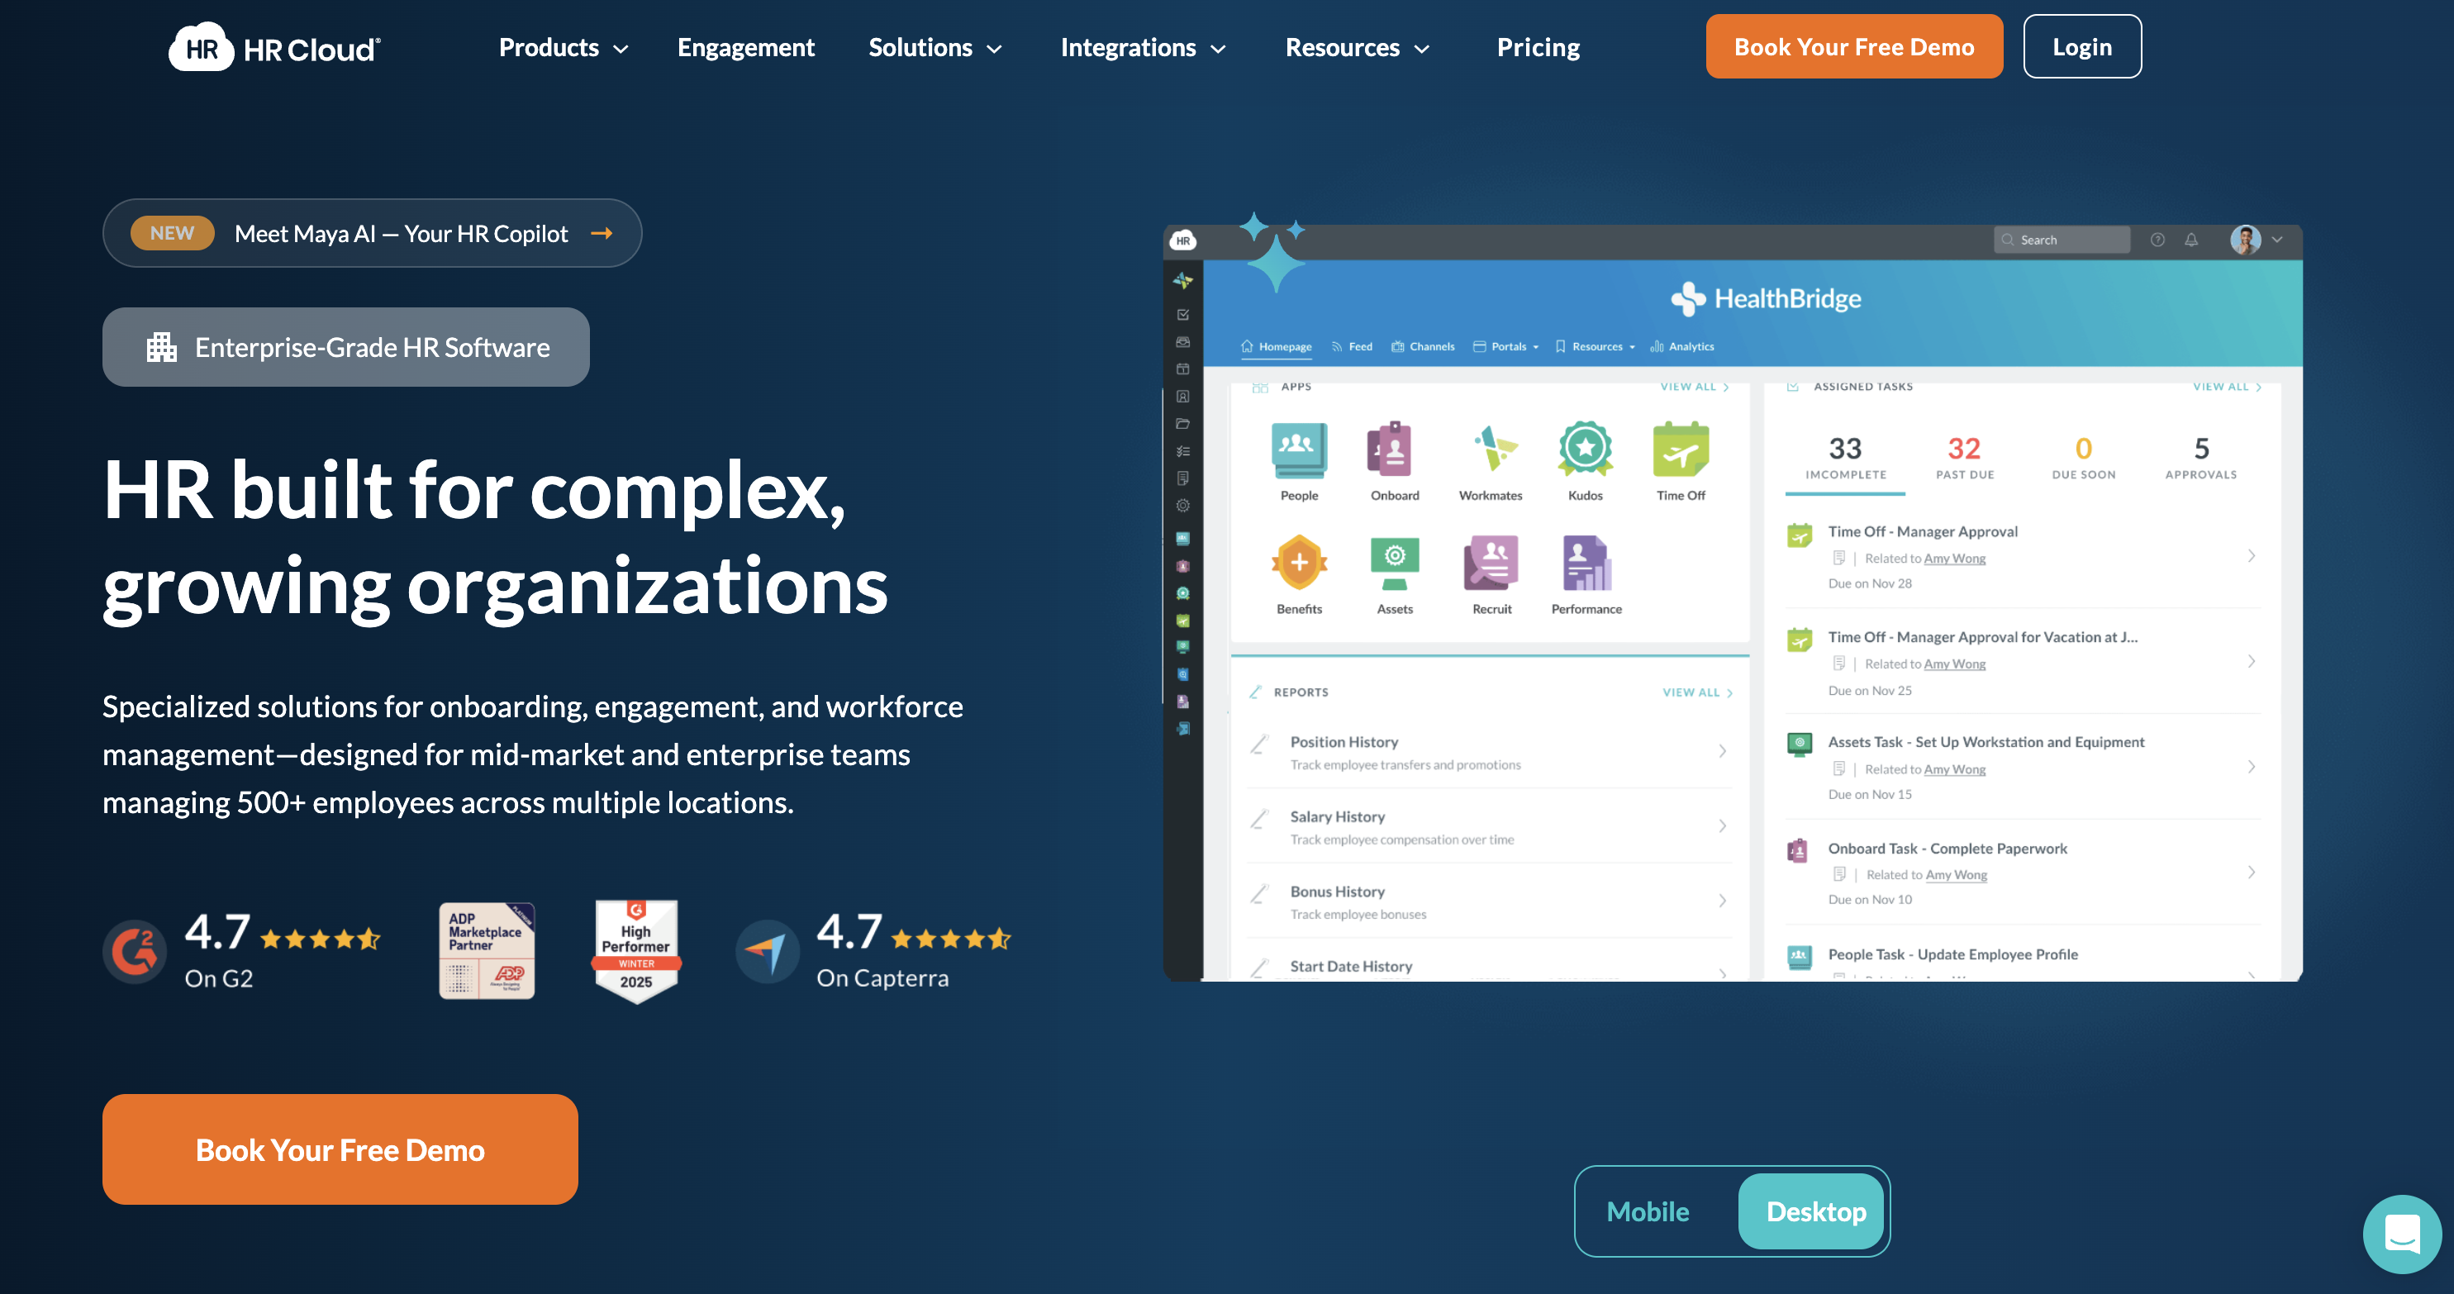Viewport: 2454px width, 1294px height.
Task: Select the 32 Past Due tasks counter
Action: (x=1964, y=458)
